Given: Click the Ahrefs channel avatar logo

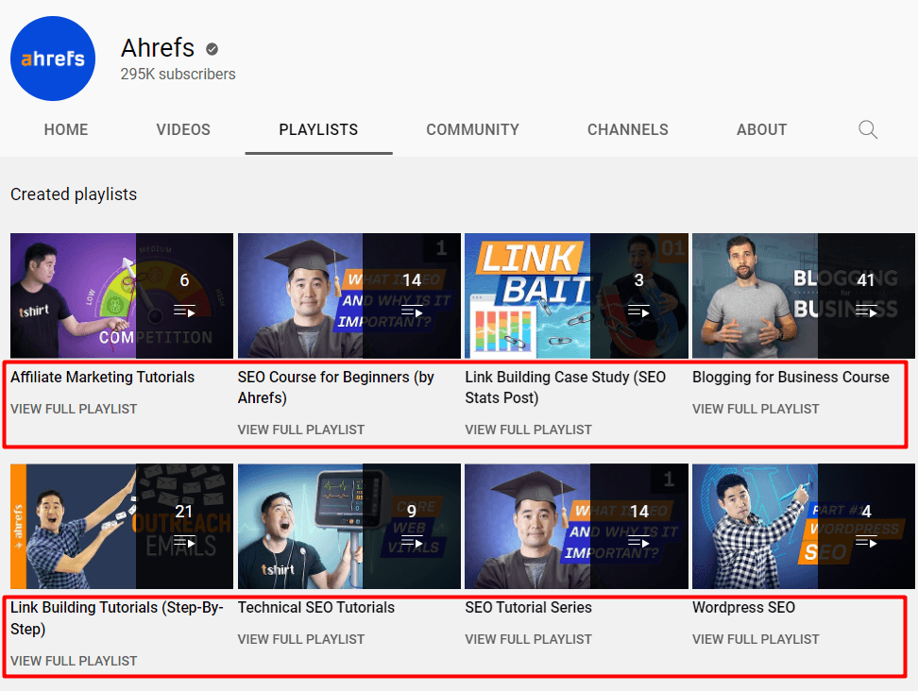Looking at the screenshot, I should [53, 59].
